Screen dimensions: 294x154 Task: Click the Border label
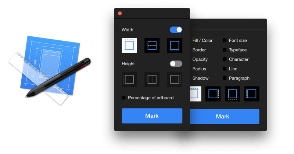[199, 50]
